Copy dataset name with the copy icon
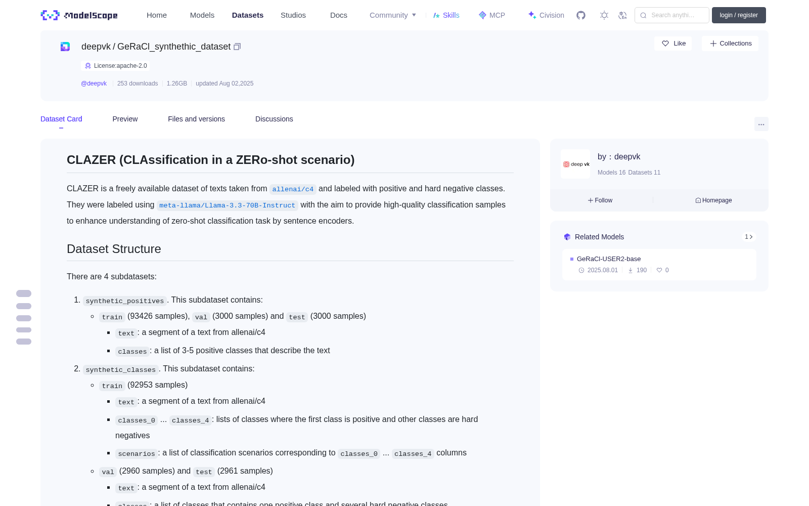The height and width of the screenshot is (506, 809). [x=237, y=47]
